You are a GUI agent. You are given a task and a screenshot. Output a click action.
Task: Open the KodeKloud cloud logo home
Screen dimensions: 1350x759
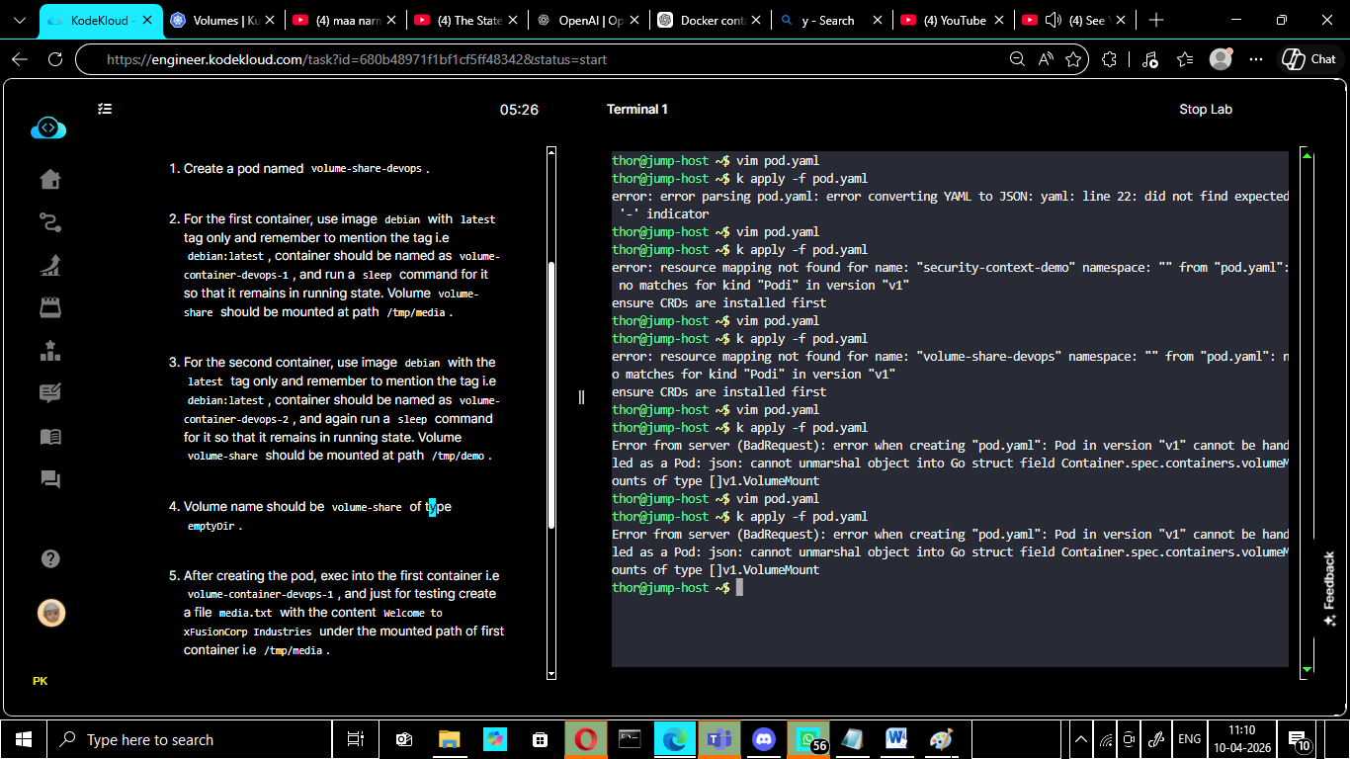coord(48,127)
